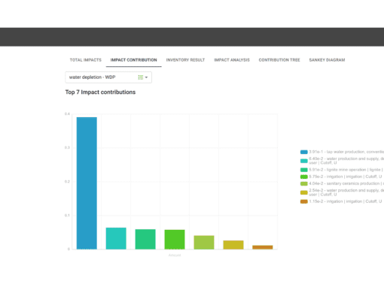This screenshot has height=287, width=384.
Task: Click the green list icon in category selector
Action: point(141,77)
